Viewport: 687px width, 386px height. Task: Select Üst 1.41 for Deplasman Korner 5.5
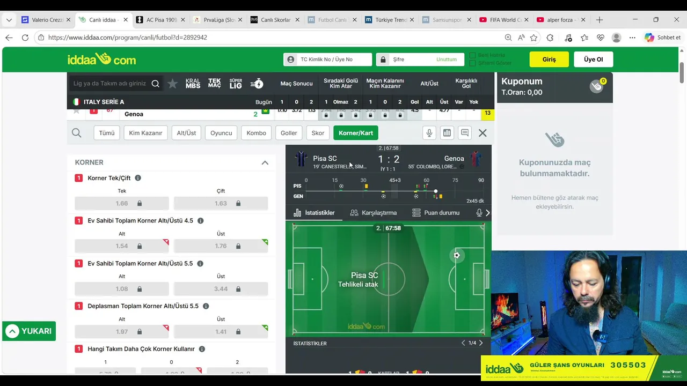pos(221,332)
